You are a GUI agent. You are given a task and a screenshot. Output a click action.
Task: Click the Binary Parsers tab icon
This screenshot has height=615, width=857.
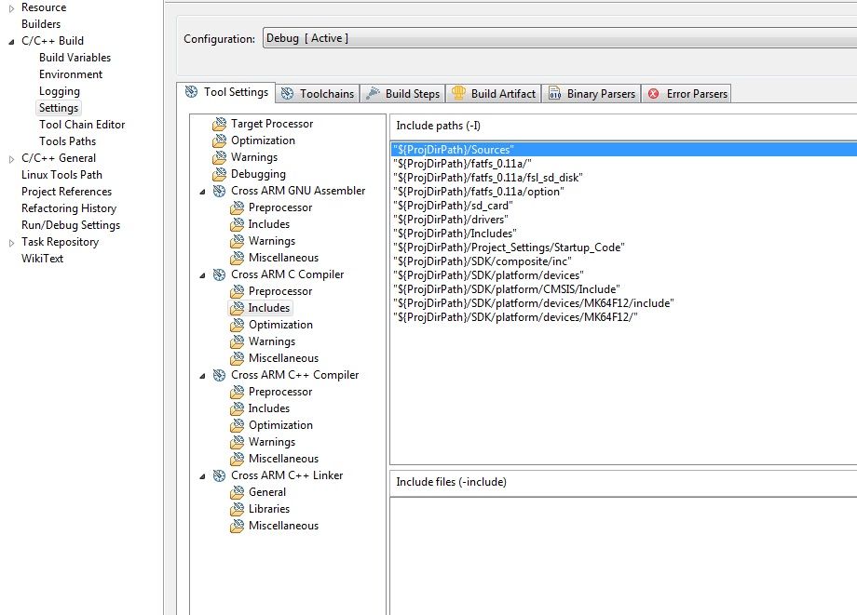(555, 93)
